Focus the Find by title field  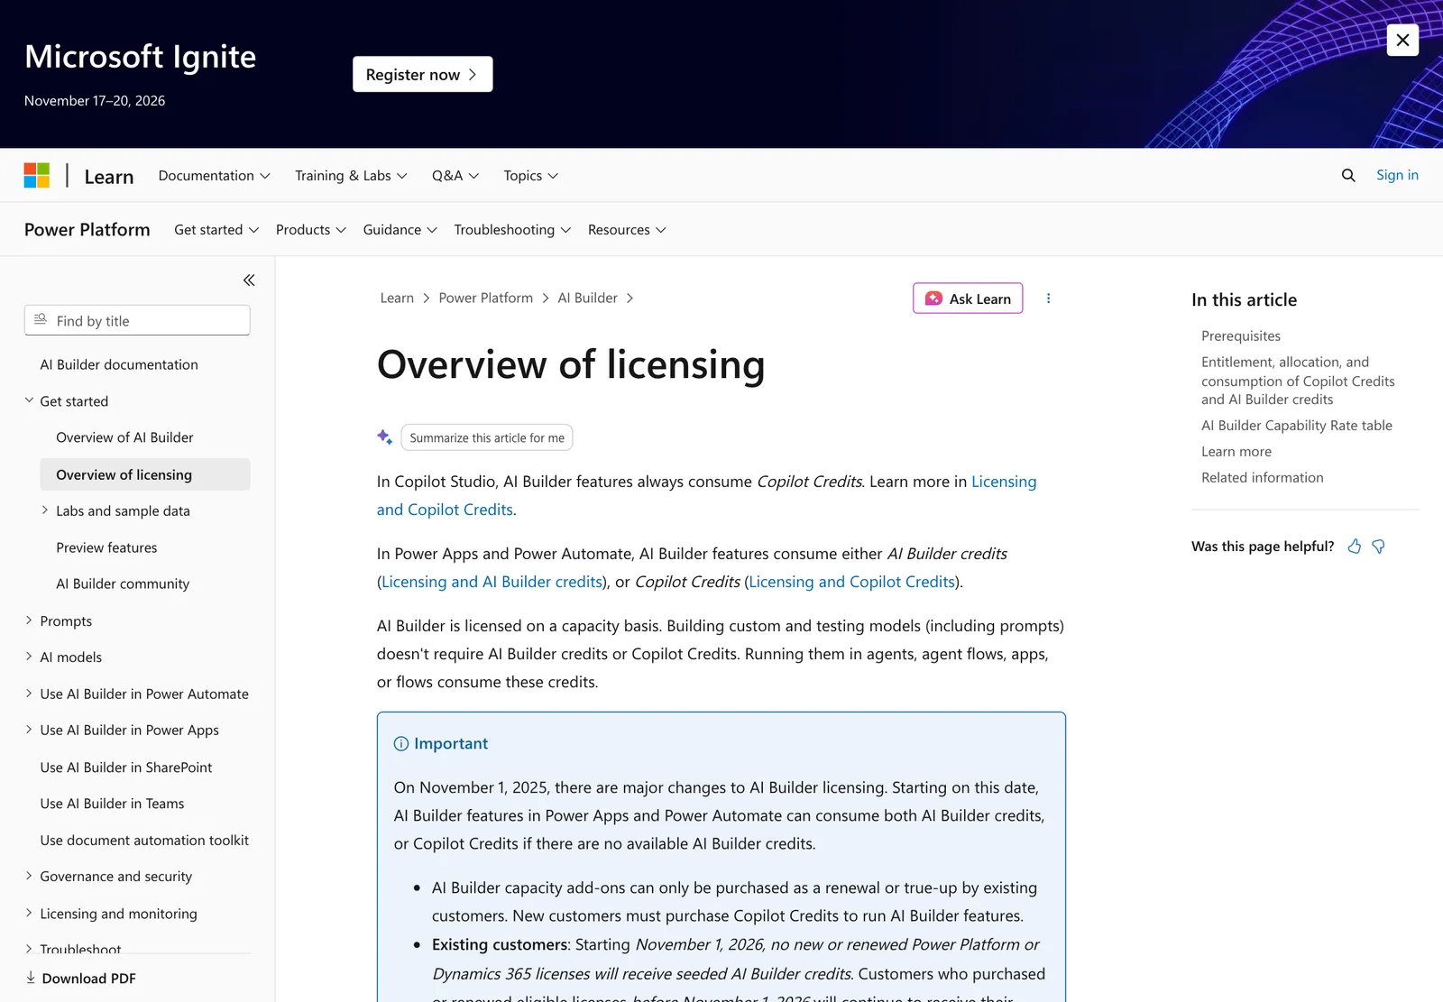point(137,320)
